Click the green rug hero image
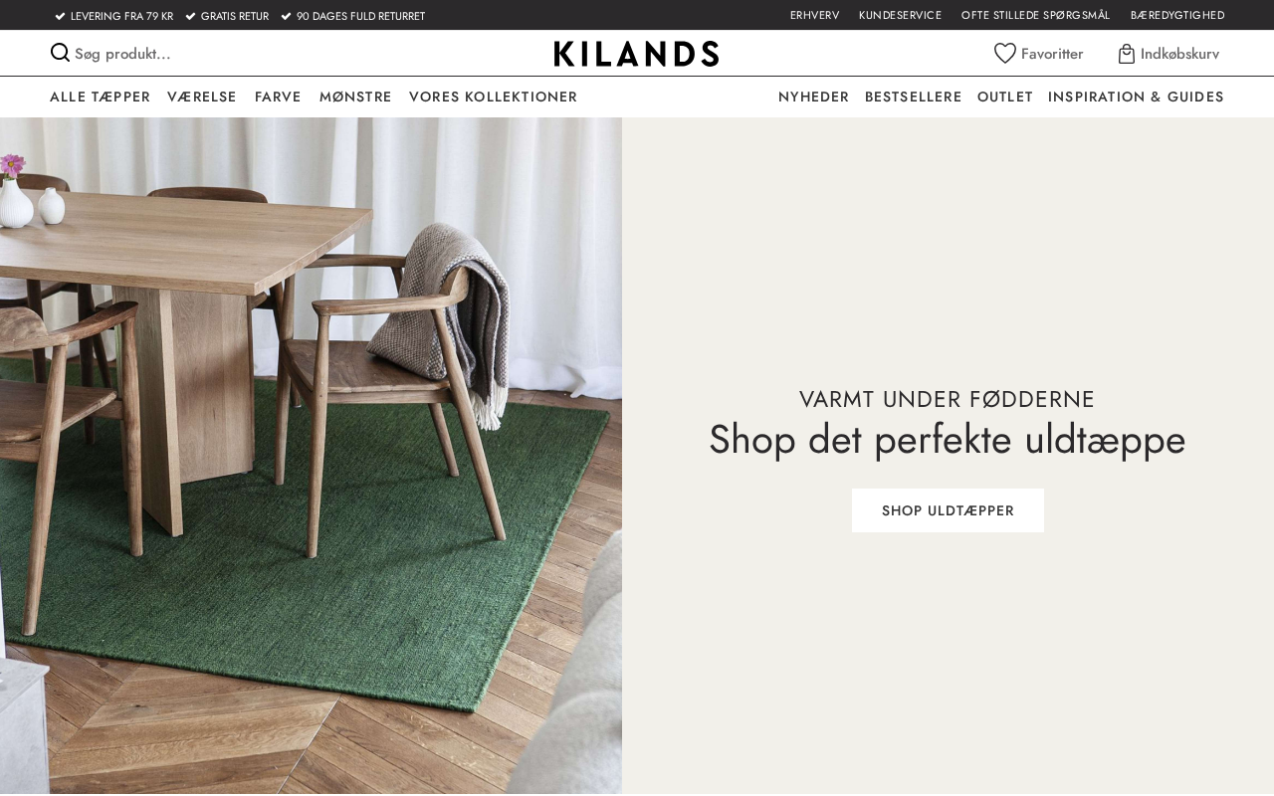The width and height of the screenshot is (1274, 796). [311, 456]
